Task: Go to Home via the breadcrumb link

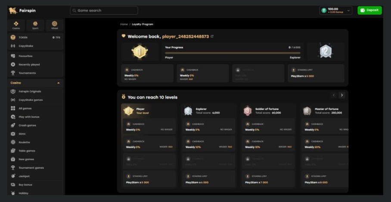Action: pos(124,24)
